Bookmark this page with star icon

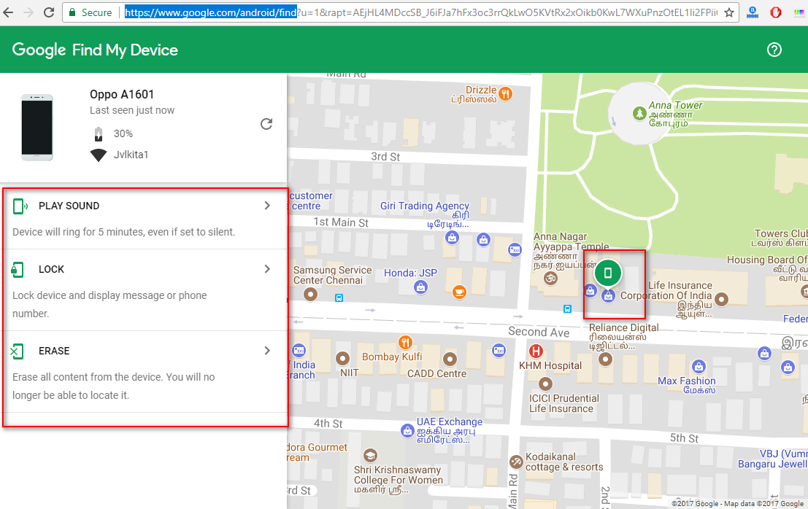point(728,12)
